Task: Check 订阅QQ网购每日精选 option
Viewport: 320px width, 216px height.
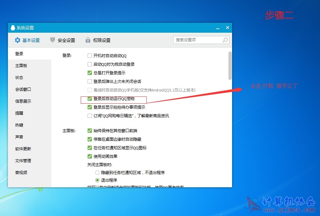Action: [90, 116]
